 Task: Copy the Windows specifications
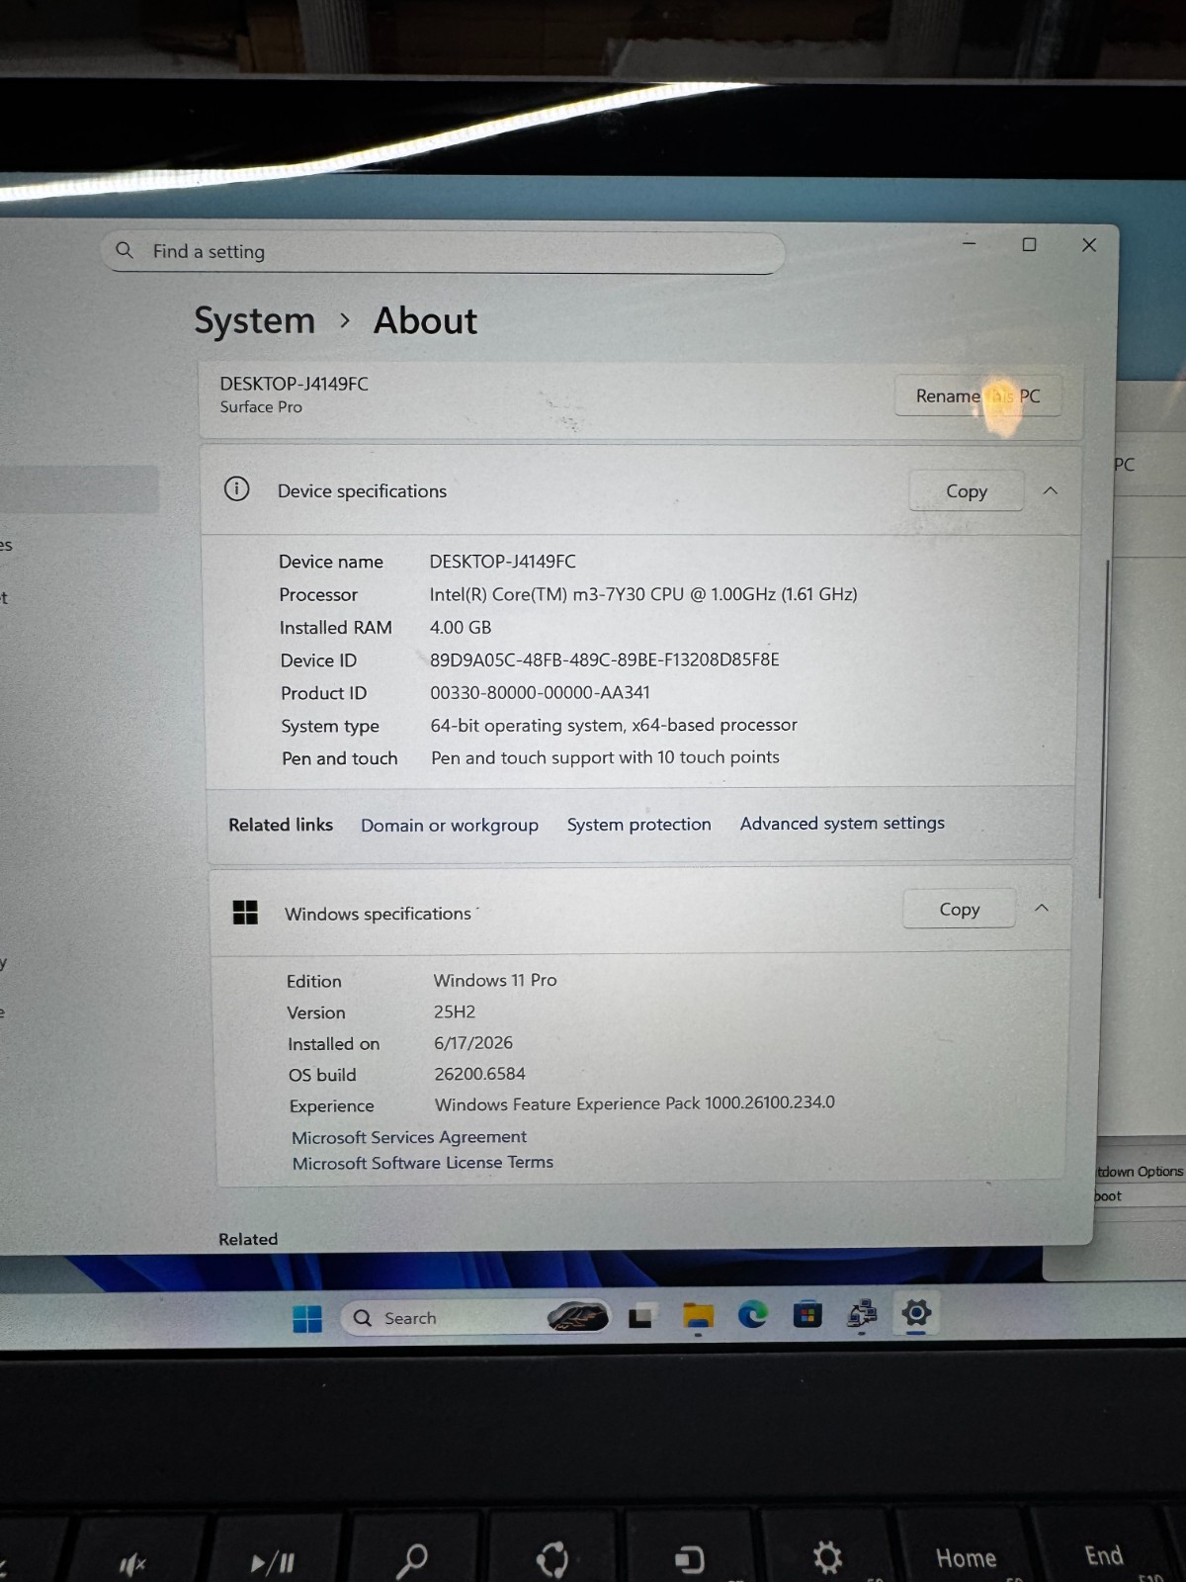point(959,909)
